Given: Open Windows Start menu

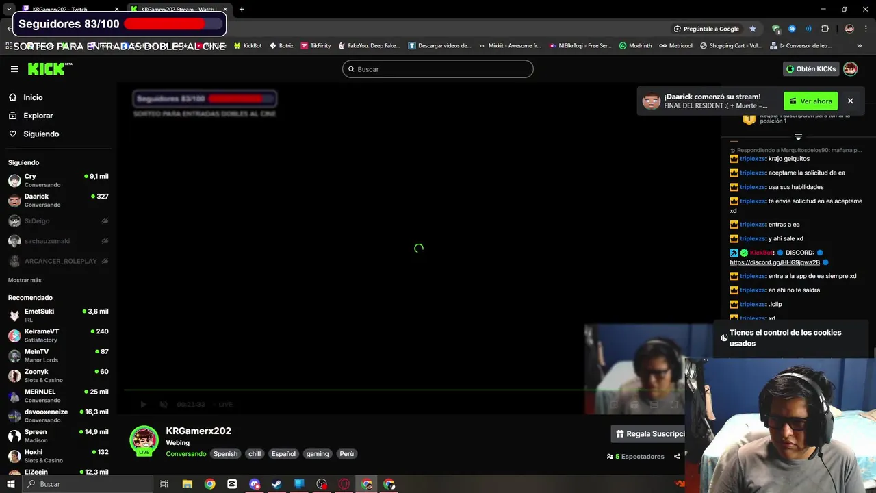Looking at the screenshot, I should 11,484.
